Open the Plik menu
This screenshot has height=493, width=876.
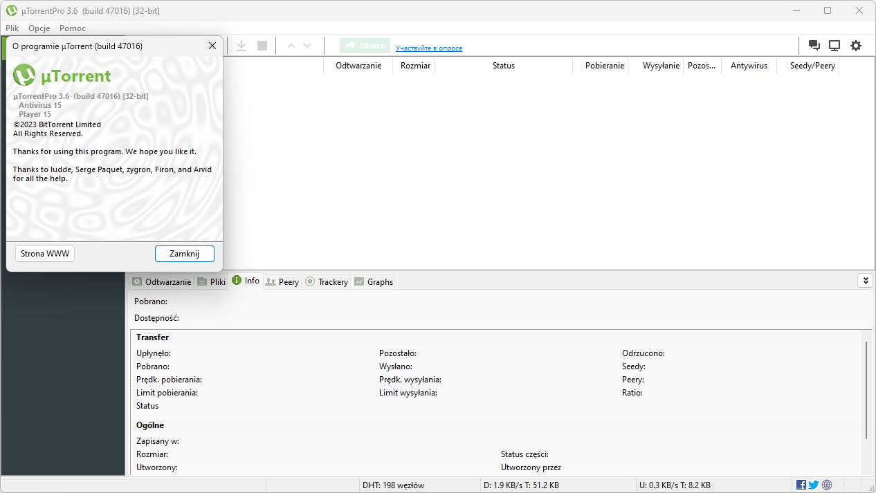(12, 28)
